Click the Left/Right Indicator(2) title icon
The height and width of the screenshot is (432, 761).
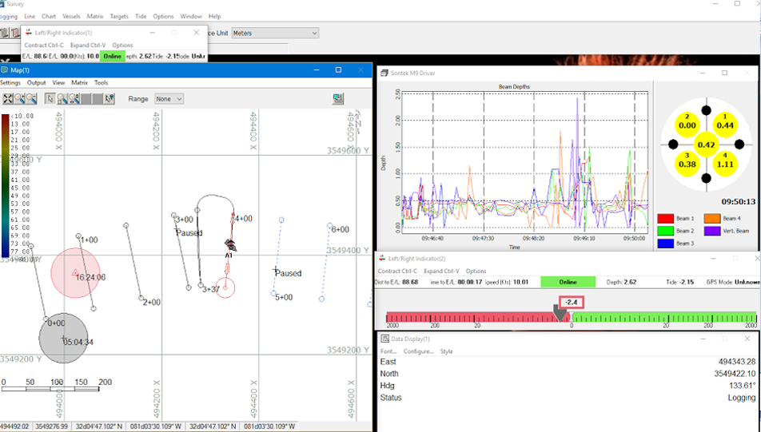point(382,259)
